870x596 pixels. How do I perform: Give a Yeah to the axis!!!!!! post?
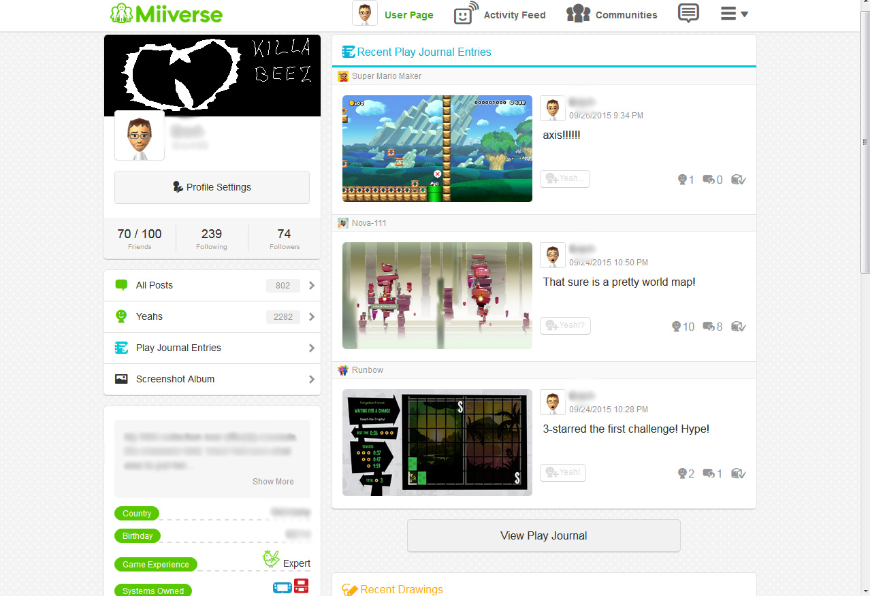point(565,179)
